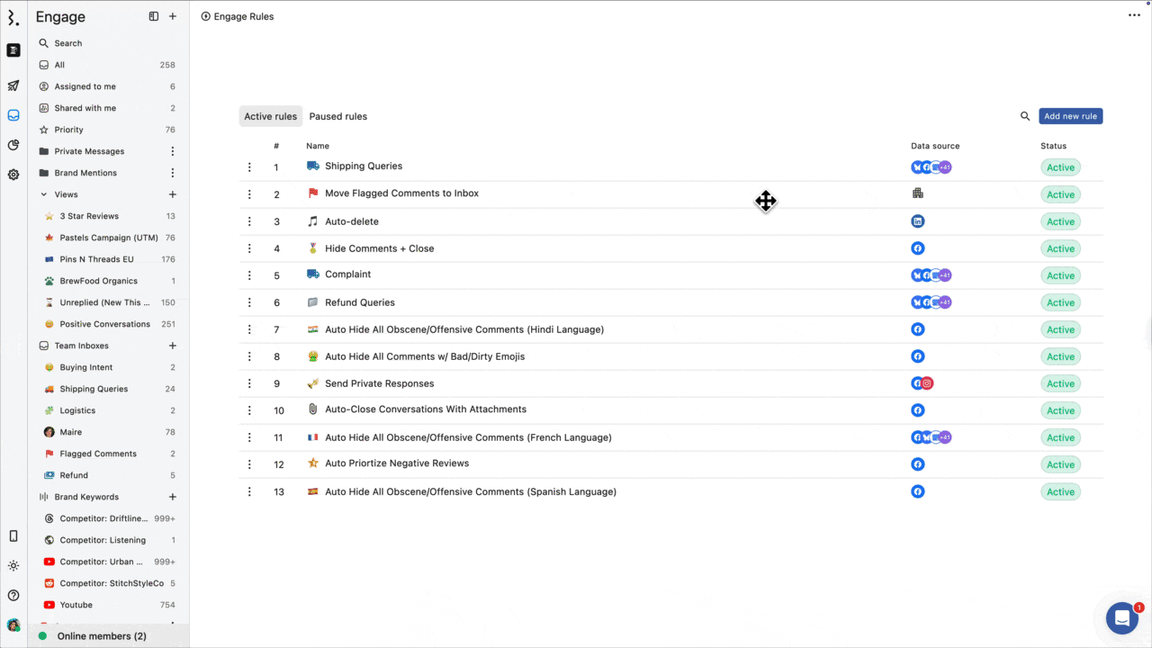This screenshot has width=1152, height=648.
Task: Click the search icon beside Add new rule
Action: [1024, 116]
